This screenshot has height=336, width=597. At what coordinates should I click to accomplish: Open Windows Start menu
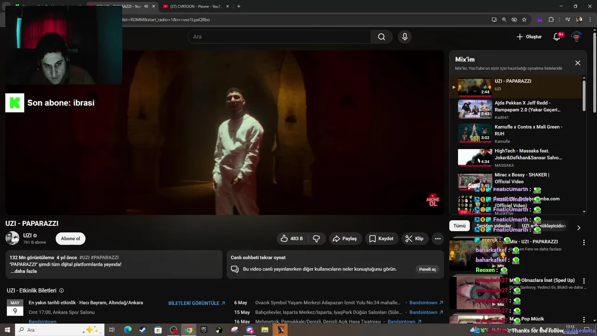(7, 330)
